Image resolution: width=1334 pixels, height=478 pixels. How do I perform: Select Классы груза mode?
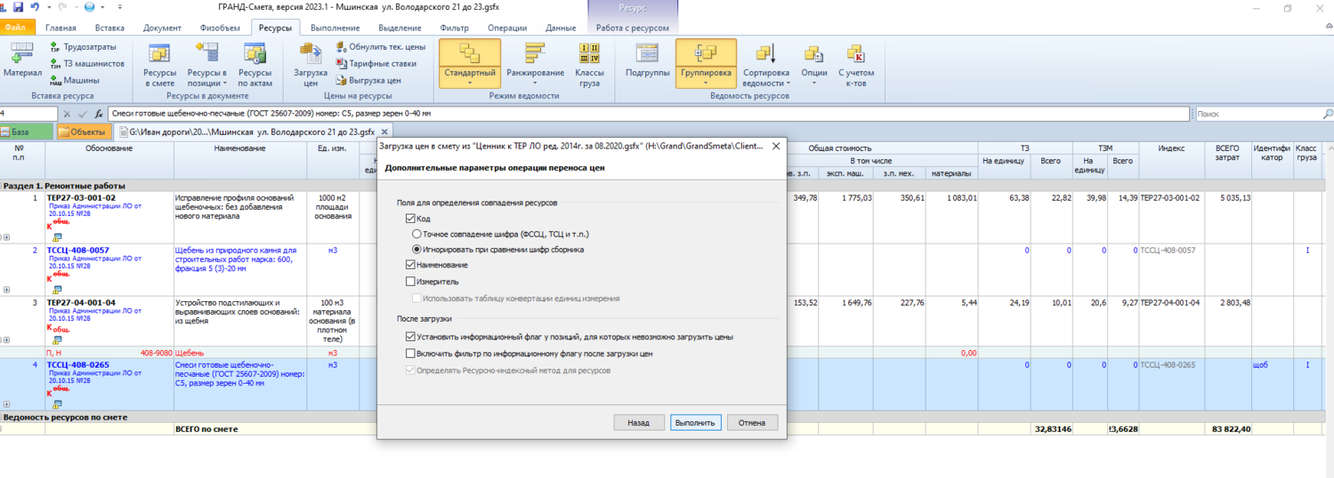(x=589, y=63)
